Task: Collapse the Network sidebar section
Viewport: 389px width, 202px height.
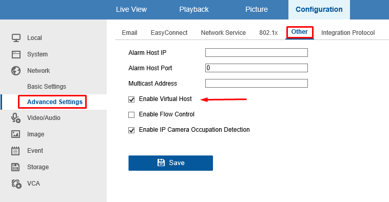Action: pyautogui.click(x=38, y=71)
